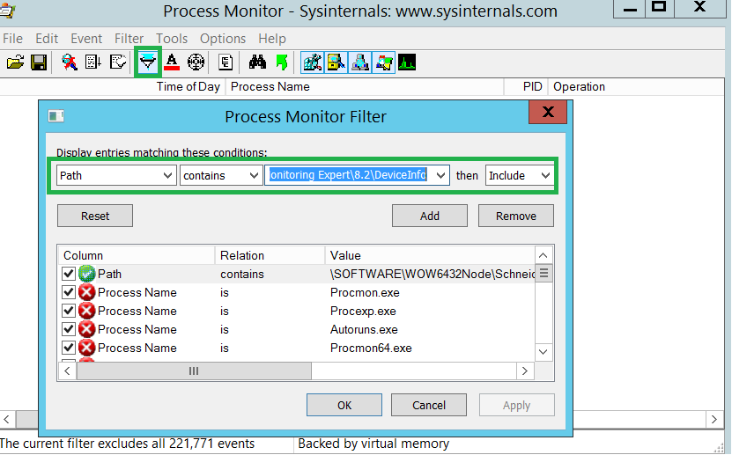The image size is (732, 455).
Task: Select the crosshair target toolbar icon
Action: [196, 62]
